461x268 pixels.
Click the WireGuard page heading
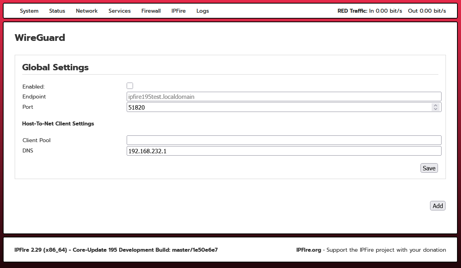(40, 38)
